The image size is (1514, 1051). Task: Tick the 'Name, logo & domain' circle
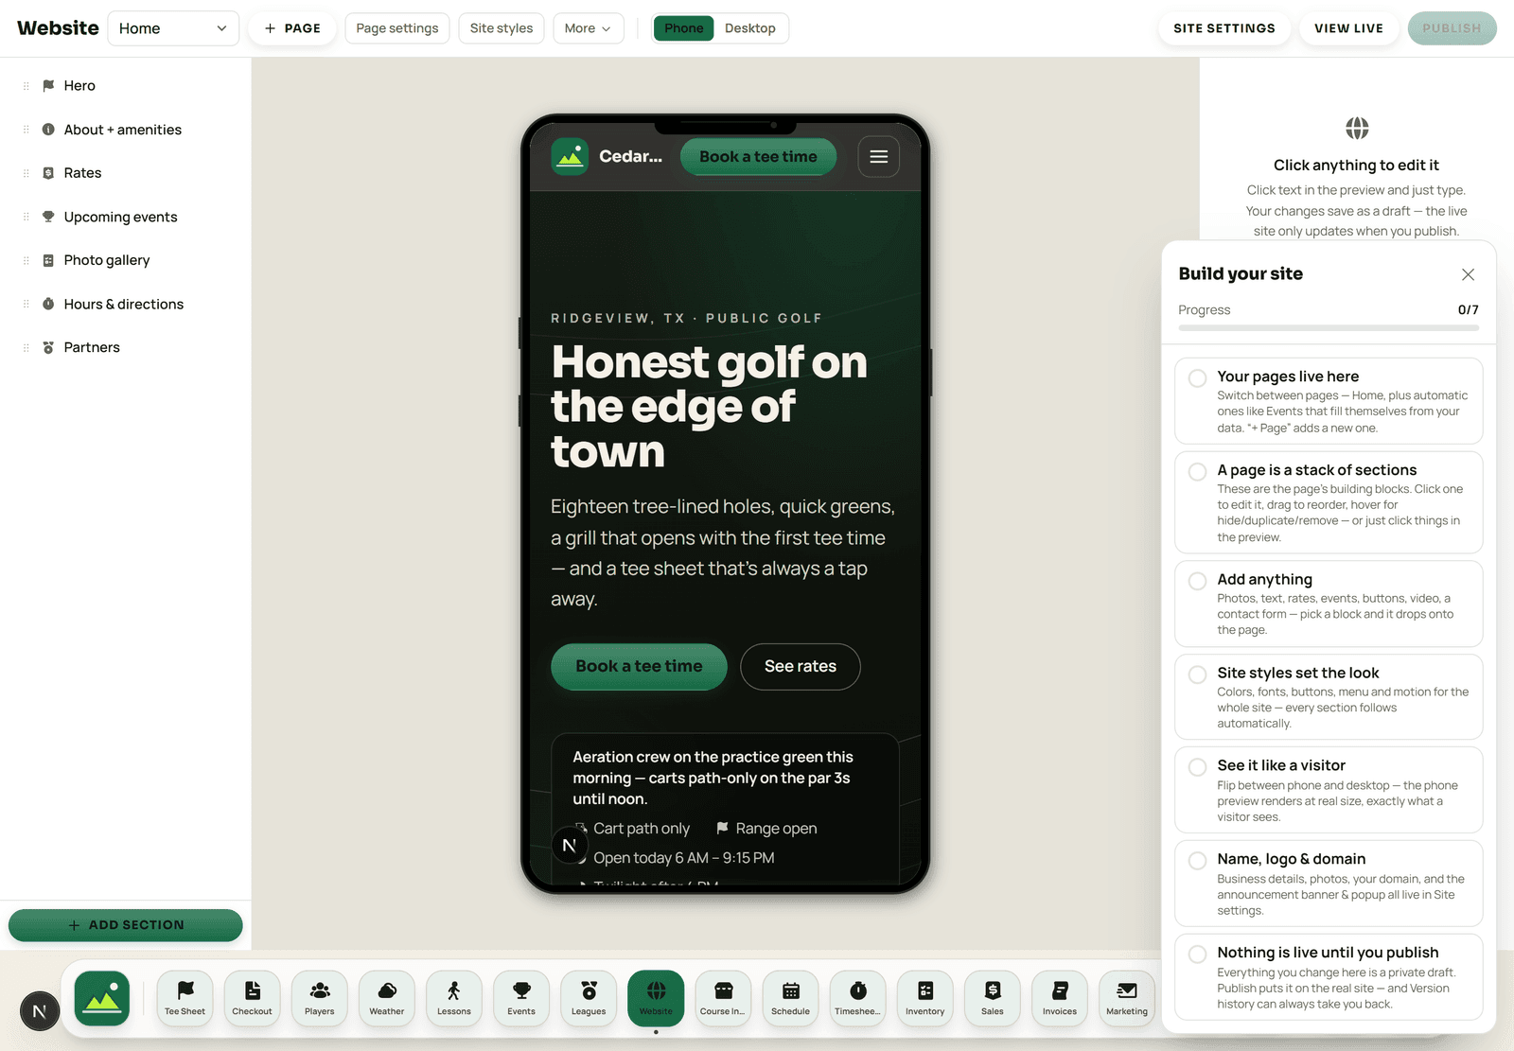coord(1197,861)
